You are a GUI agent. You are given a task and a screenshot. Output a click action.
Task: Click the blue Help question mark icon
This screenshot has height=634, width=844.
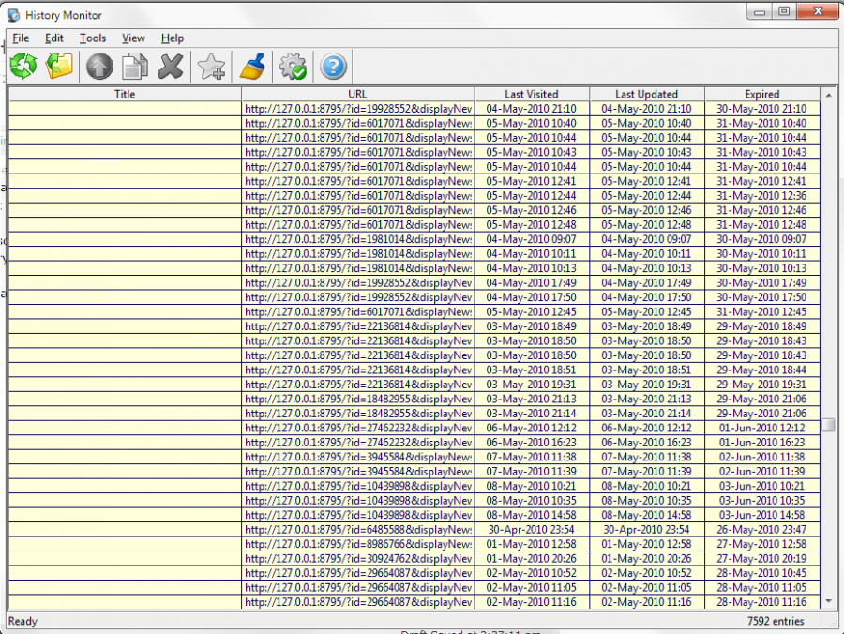coord(334,67)
